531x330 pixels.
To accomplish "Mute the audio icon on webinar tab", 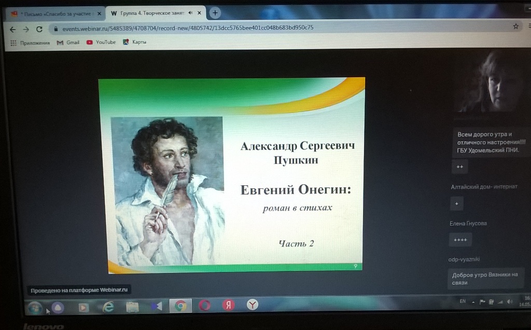I will [190, 13].
